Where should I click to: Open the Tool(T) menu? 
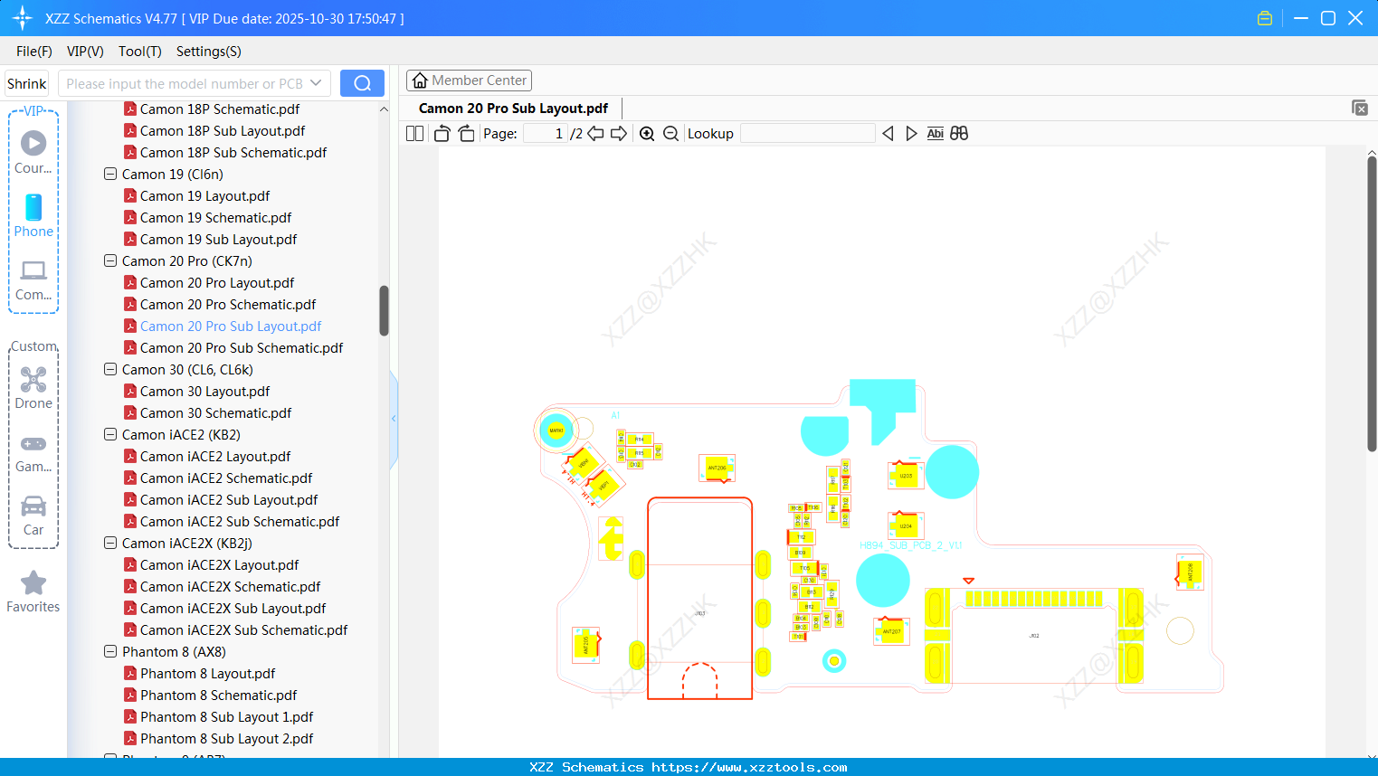click(140, 52)
